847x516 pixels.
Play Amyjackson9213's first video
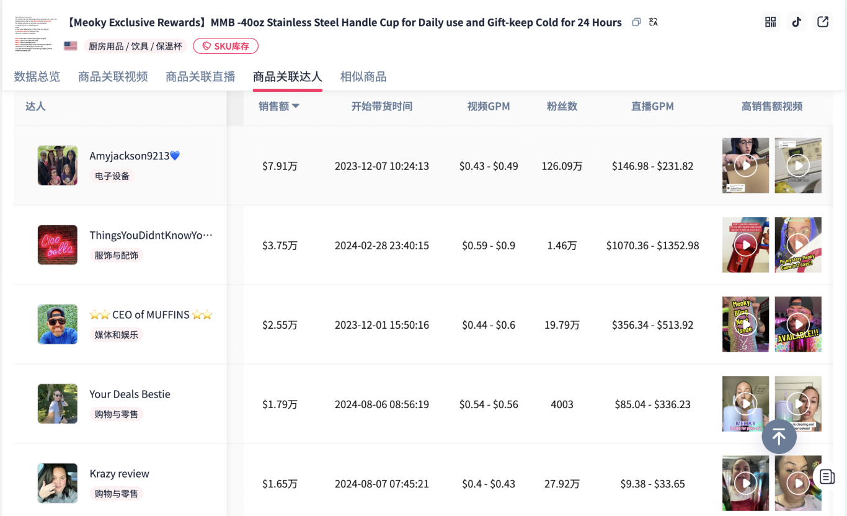[745, 166]
